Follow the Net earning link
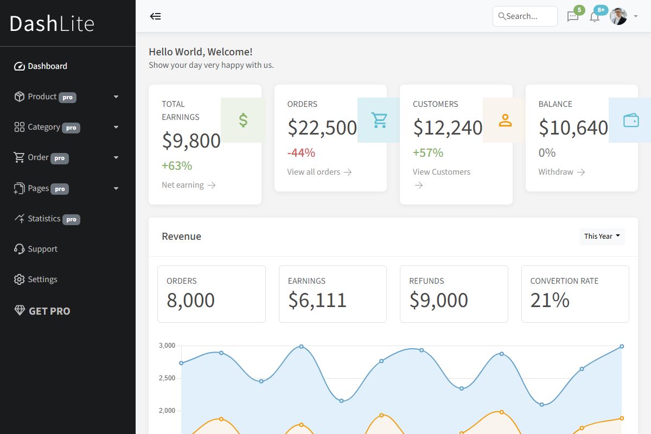 [x=189, y=185]
